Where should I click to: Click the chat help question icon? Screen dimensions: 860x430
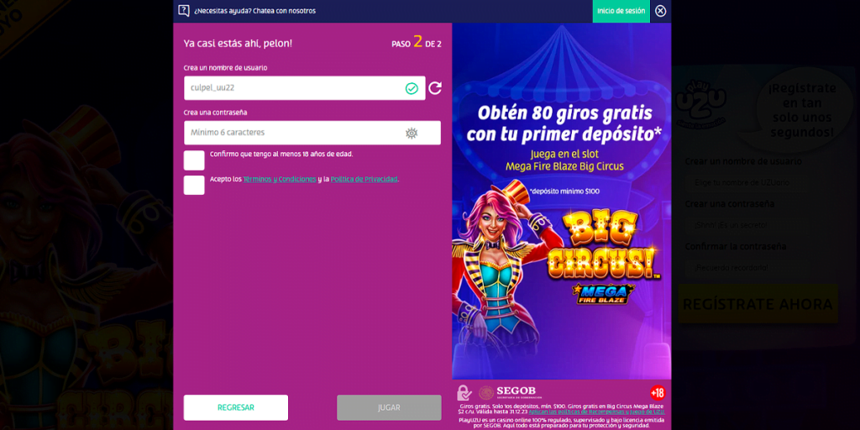tap(184, 11)
